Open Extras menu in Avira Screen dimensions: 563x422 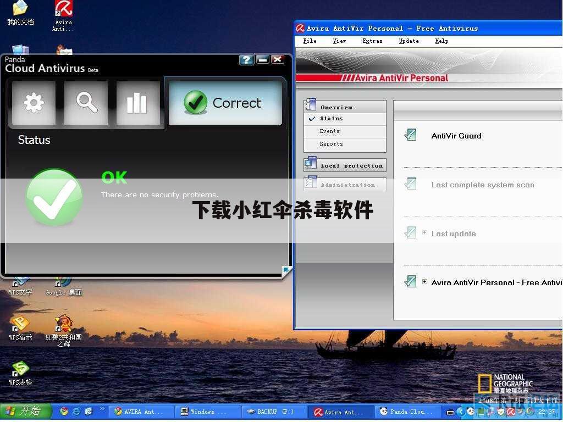[372, 41]
